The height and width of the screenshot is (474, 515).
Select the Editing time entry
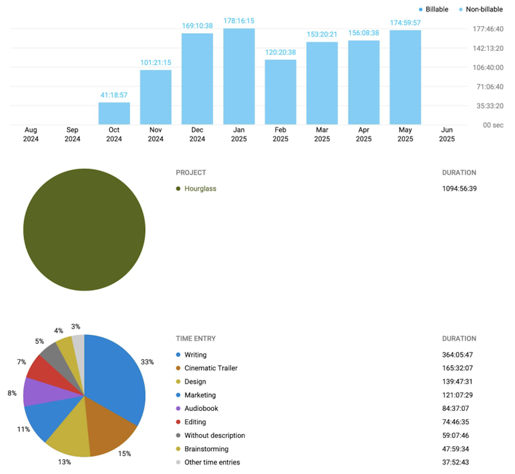[x=195, y=422]
